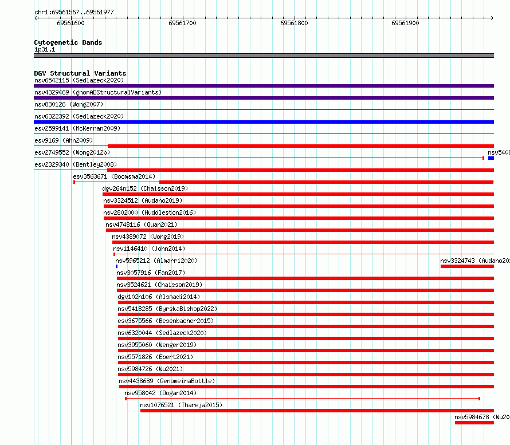The height and width of the screenshot is (445, 510).
Task: Click the 69561700 ruler position
Action: tap(182, 23)
